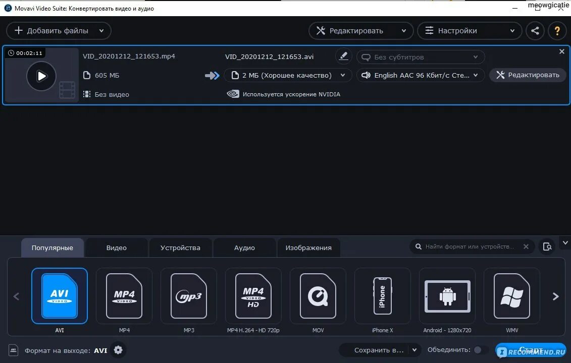The width and height of the screenshot is (571, 363).
Task: Show next format presets arrow
Action: pos(555,296)
